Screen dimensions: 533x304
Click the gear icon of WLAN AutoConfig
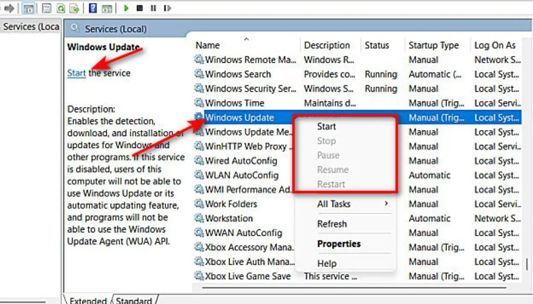[x=199, y=175]
